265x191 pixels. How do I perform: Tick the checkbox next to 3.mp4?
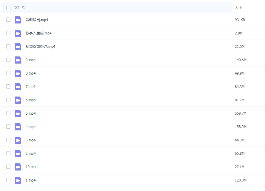point(8,140)
